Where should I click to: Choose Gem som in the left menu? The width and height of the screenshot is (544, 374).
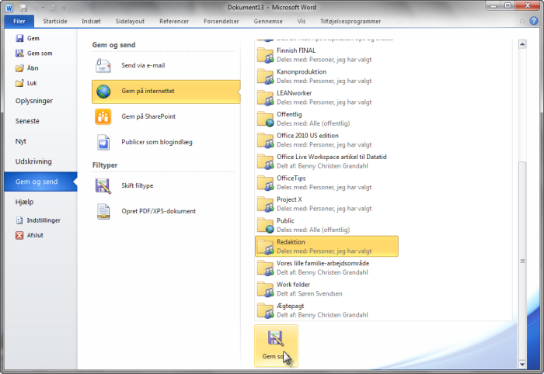tap(41, 54)
